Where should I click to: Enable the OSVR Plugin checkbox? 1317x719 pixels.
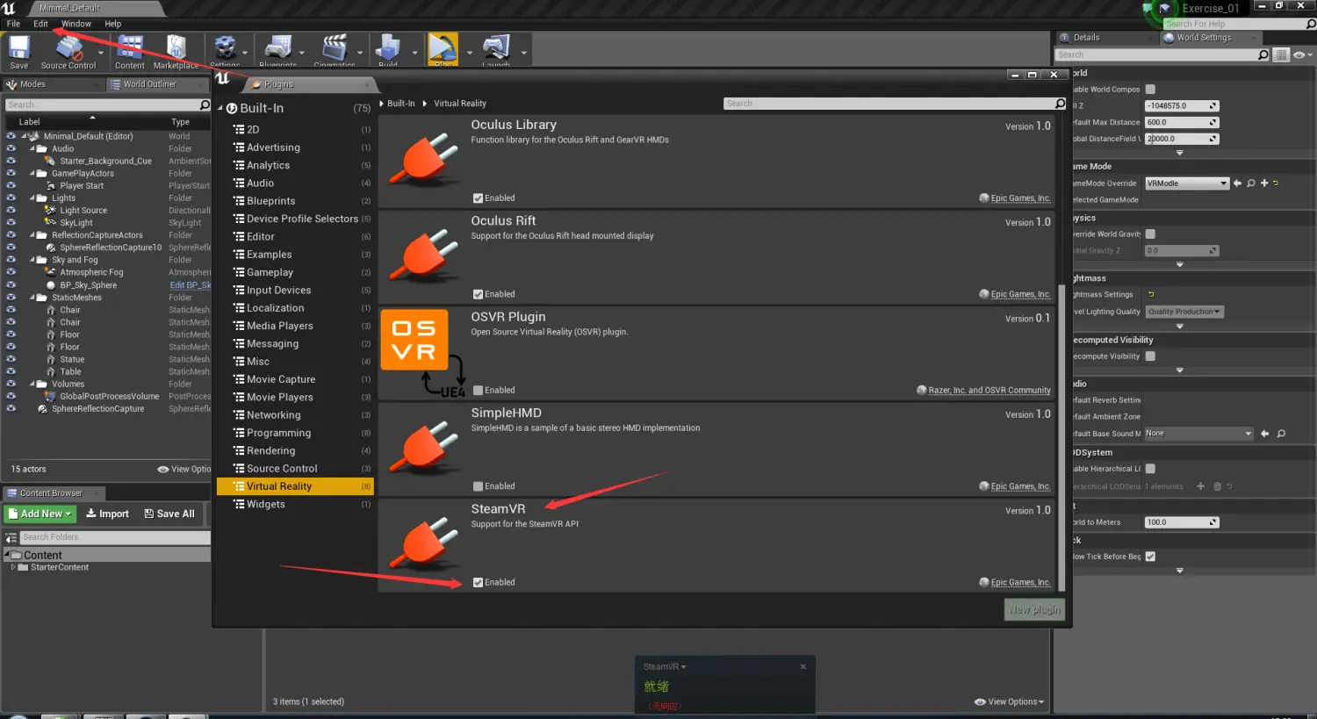pyautogui.click(x=478, y=390)
